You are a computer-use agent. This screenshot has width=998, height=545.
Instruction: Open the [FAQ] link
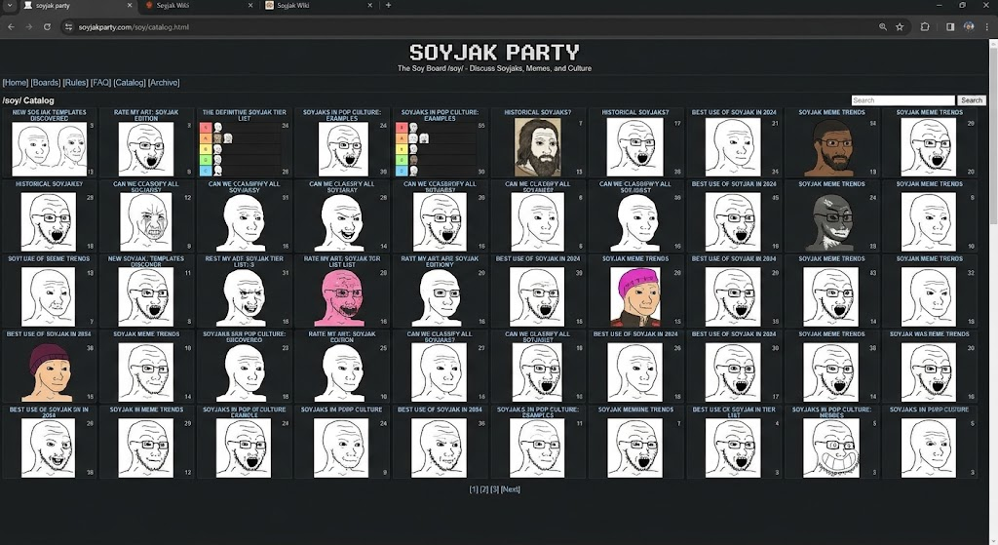(x=100, y=83)
